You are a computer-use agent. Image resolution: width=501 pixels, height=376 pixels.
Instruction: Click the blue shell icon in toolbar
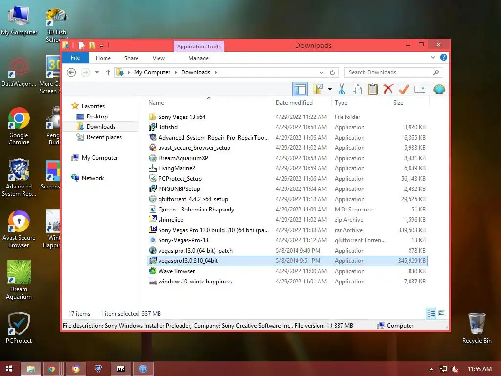(x=439, y=89)
